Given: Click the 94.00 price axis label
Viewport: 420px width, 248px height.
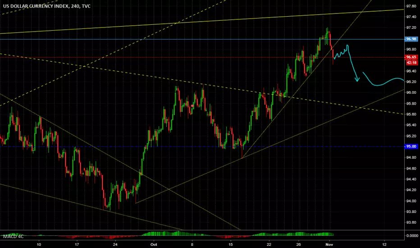Looking at the screenshot, I should coord(411,201).
